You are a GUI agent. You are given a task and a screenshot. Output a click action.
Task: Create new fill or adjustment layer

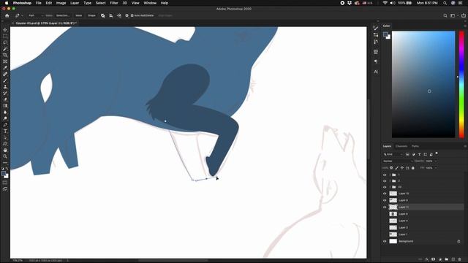pyautogui.click(x=440, y=259)
